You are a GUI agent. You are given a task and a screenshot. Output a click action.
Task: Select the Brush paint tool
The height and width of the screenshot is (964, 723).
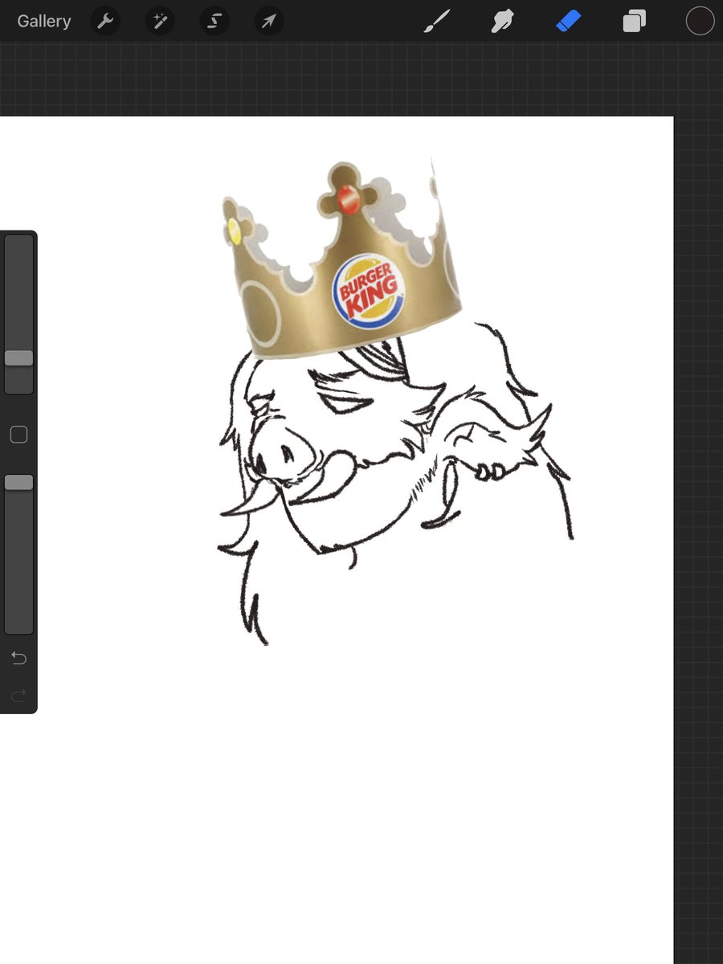(x=437, y=21)
